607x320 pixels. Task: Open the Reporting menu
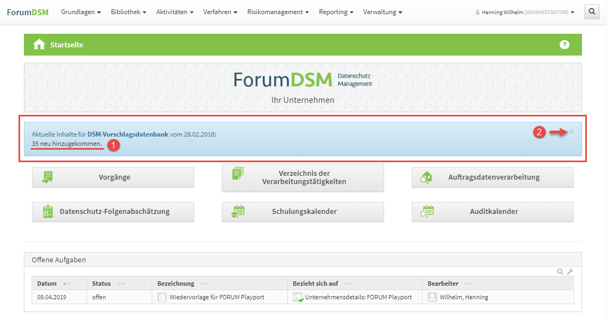point(336,12)
